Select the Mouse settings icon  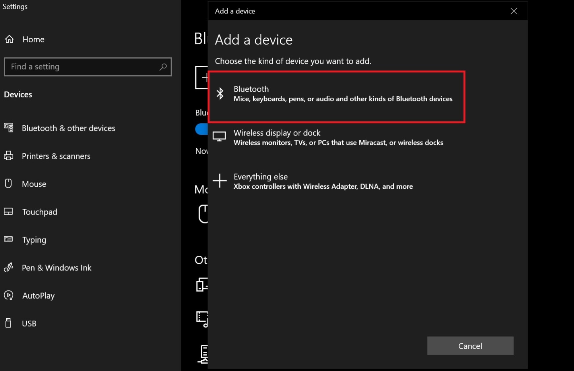(9, 183)
